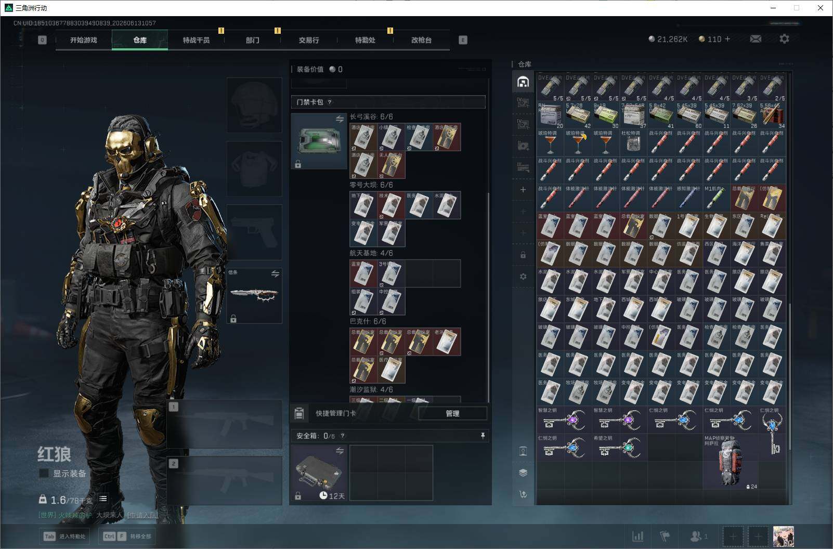This screenshot has width=833, height=549.
Task: Go to the 交易行 tab
Action: coord(309,40)
